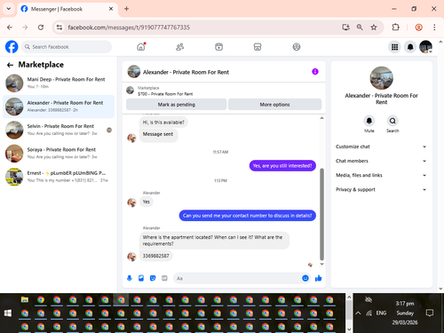This screenshot has width=444, height=333.
Task: Open Selvin Private Room chat
Action: coord(59,130)
